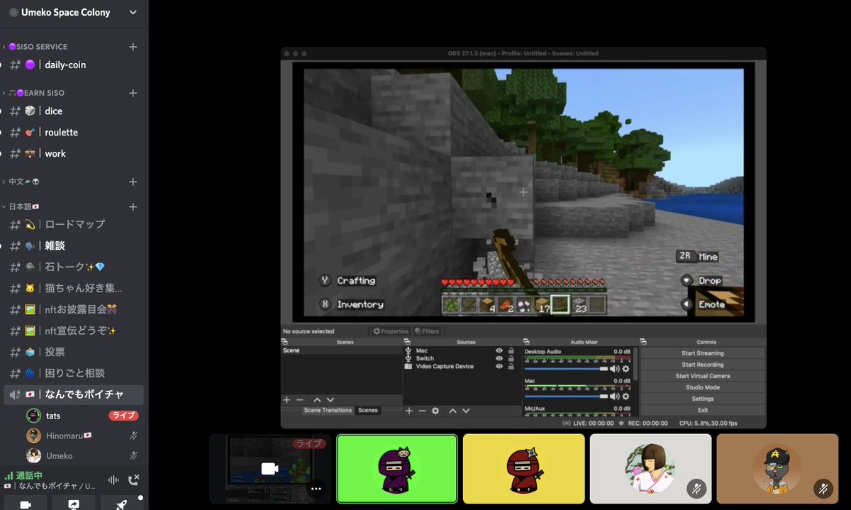
Task: Adjust the Desktop Audio volume slider
Action: coord(566,369)
